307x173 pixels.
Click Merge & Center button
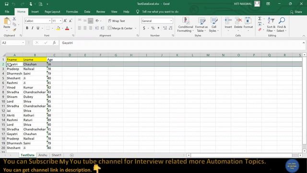[x=120, y=28]
